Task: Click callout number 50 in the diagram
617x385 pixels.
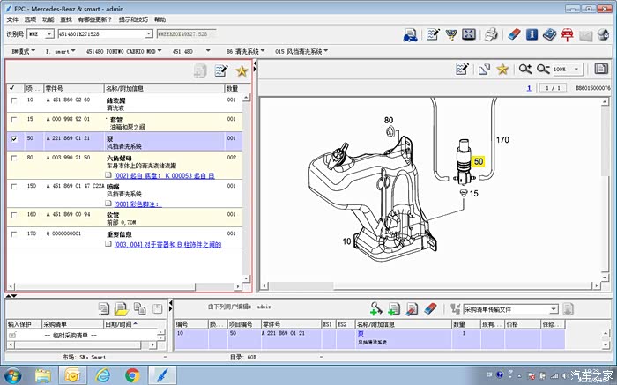Action: click(479, 162)
